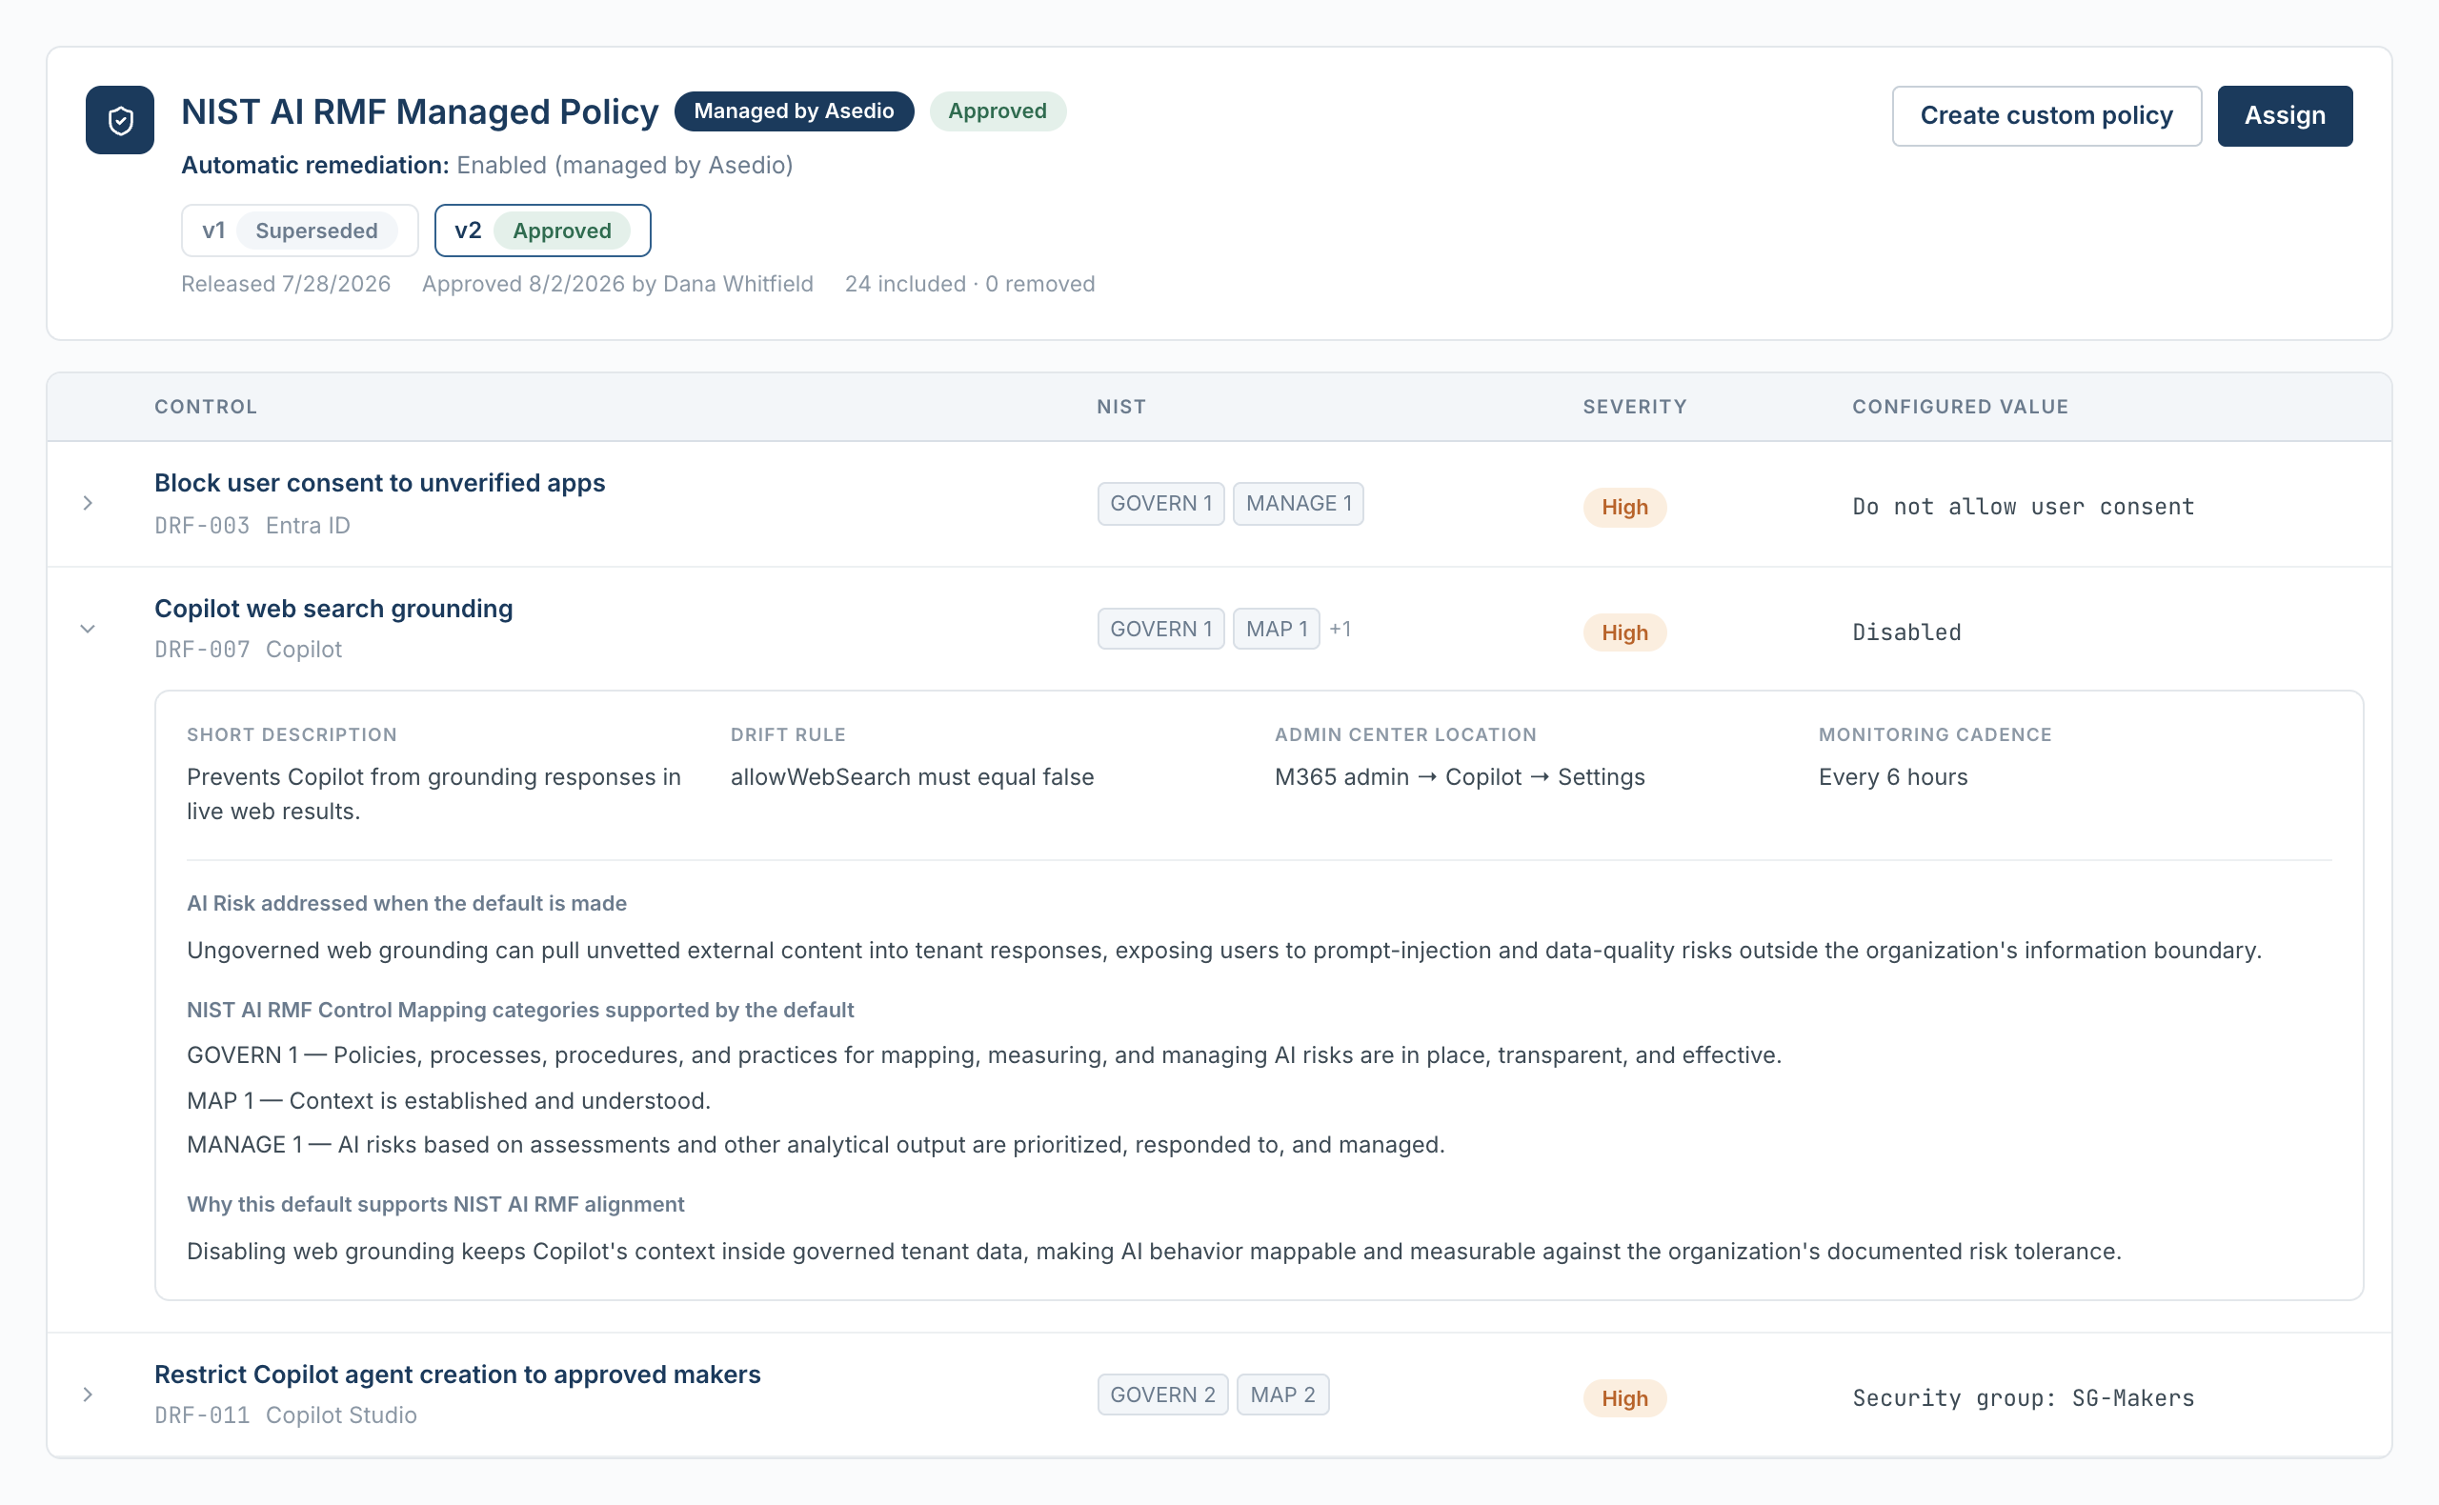Viewport: 2439px width, 1505px height.
Task: Click 'Approved 8/2/2026 by Dana Whitfield'
Action: pos(617,284)
